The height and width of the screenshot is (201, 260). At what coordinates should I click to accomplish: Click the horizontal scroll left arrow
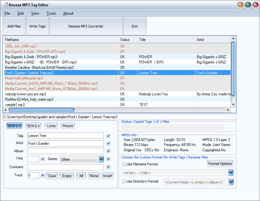coord(6,110)
